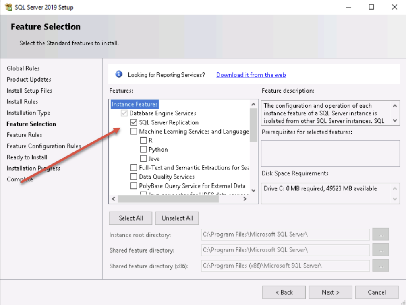406x305 pixels.
Task: Select the Product Updates step
Action: coord(29,79)
